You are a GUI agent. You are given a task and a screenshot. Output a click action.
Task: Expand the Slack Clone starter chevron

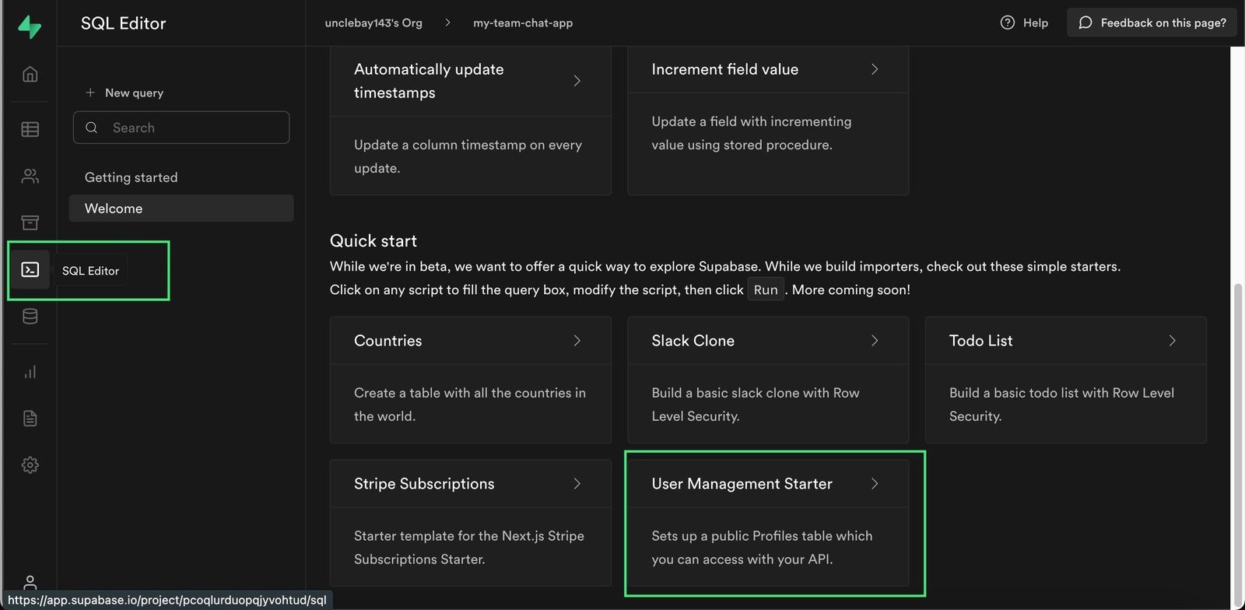(875, 341)
